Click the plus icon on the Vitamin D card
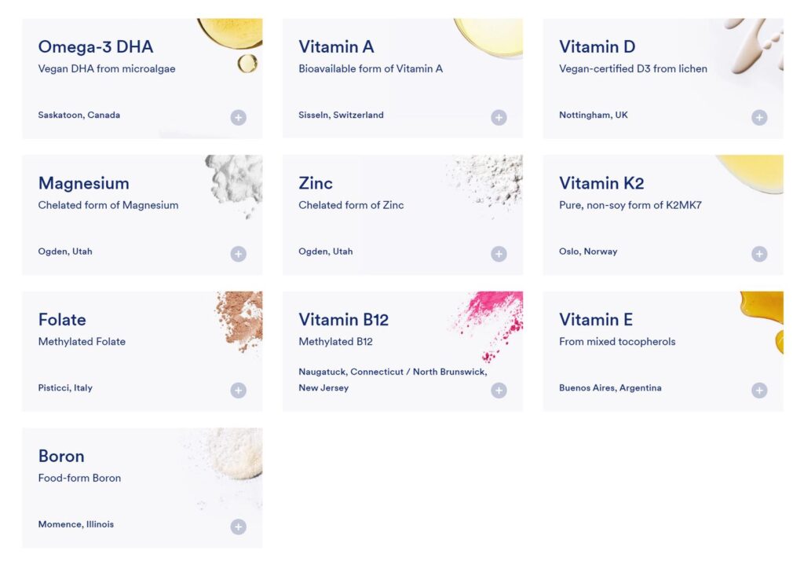 click(x=759, y=116)
